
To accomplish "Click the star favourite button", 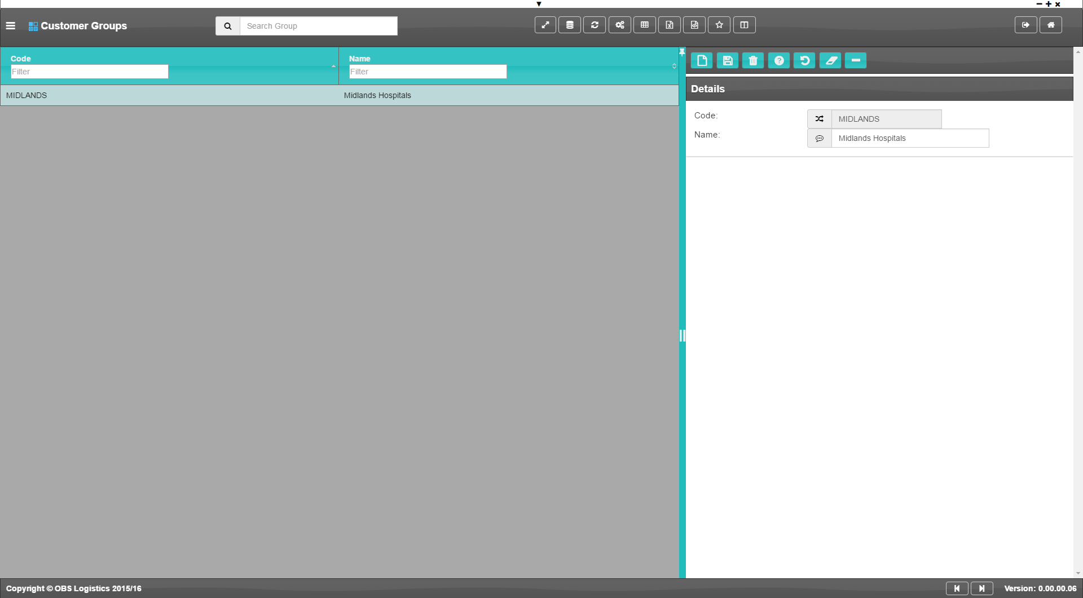I will point(719,25).
